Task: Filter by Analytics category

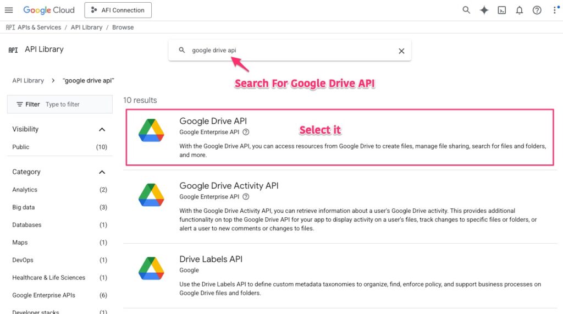Action: 25,190
